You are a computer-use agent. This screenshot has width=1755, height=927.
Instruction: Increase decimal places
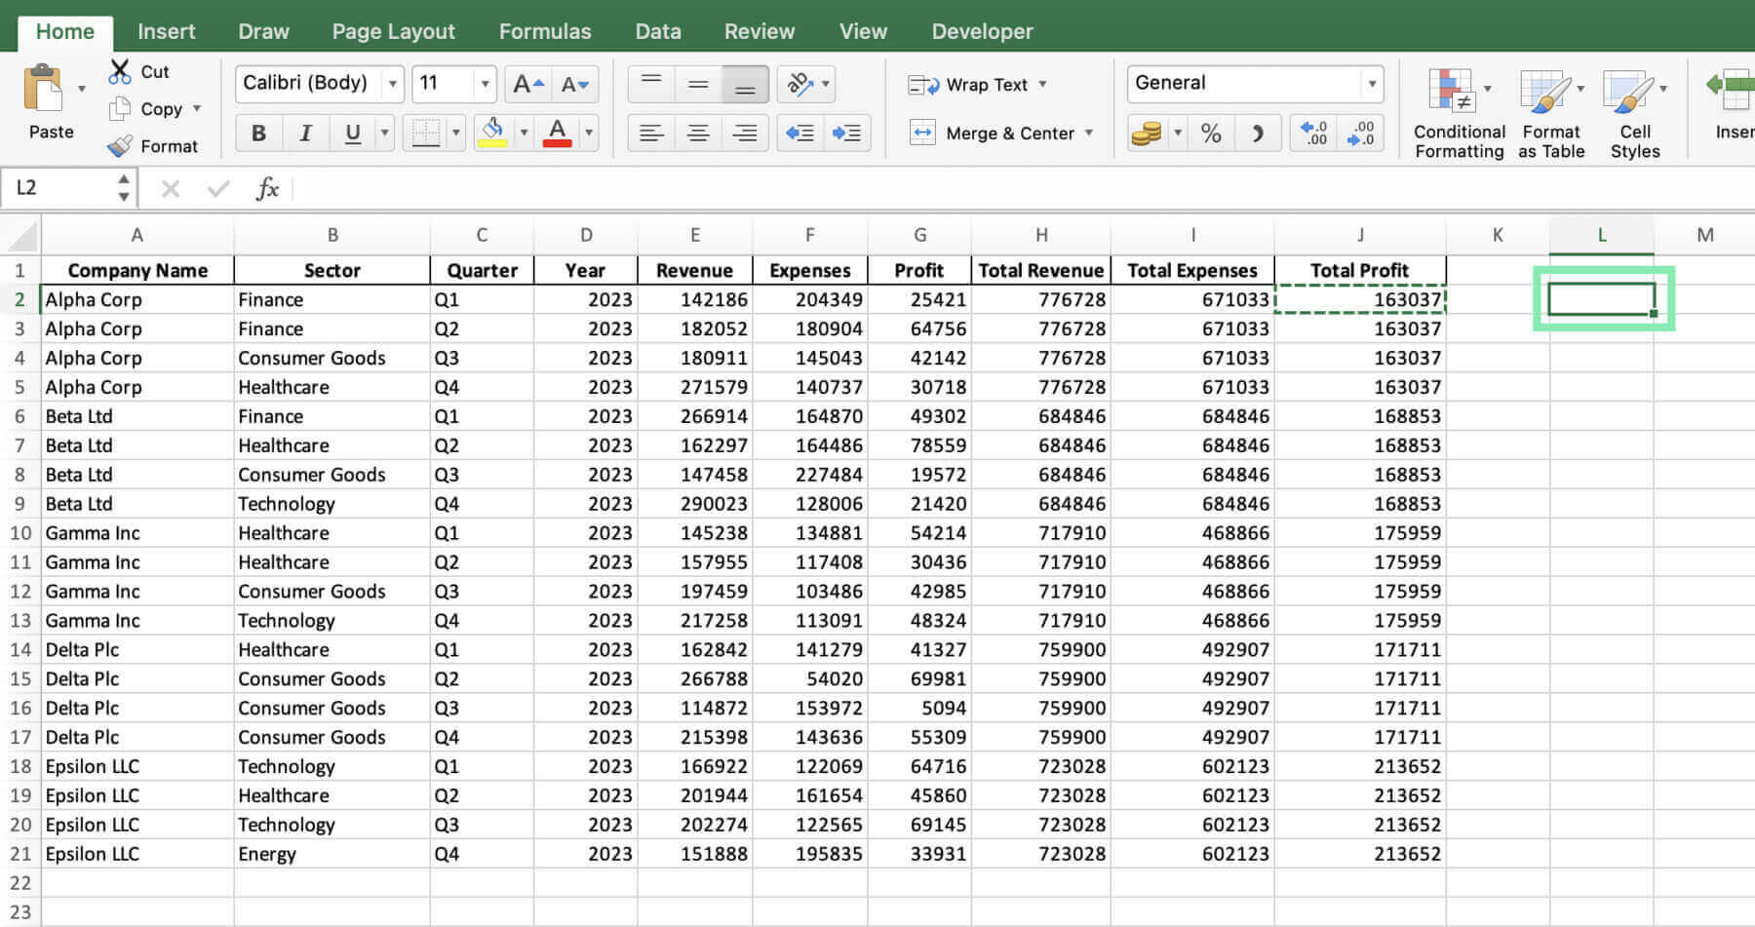click(1314, 133)
